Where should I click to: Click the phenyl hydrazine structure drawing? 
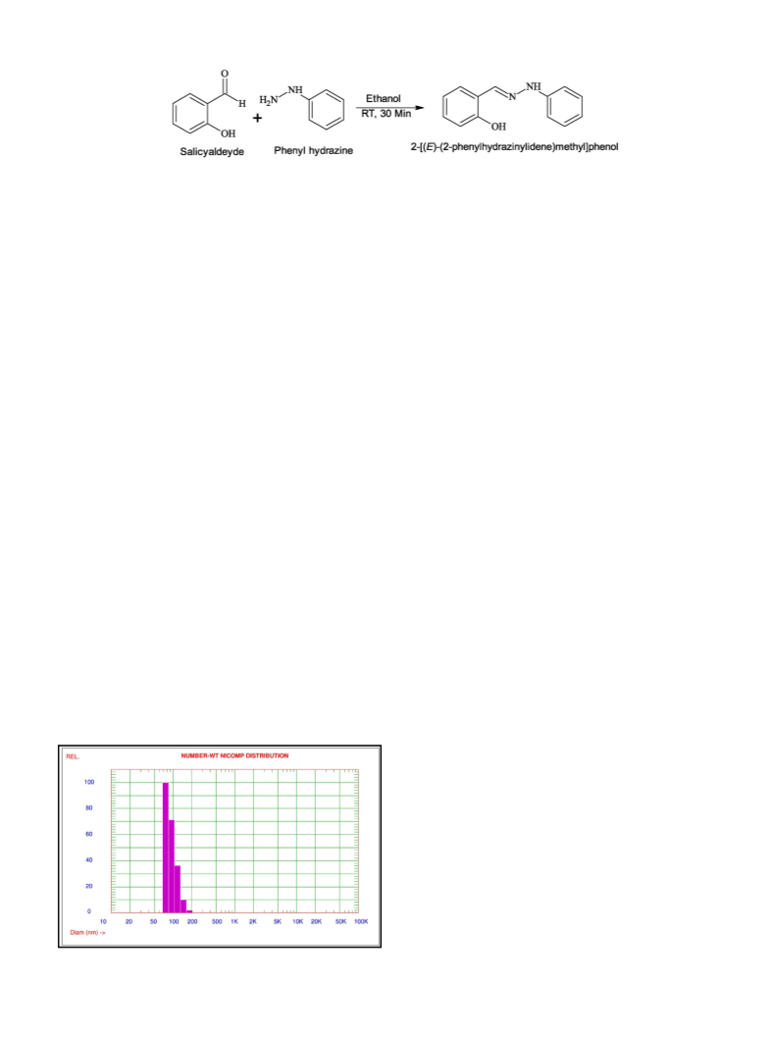302,107
